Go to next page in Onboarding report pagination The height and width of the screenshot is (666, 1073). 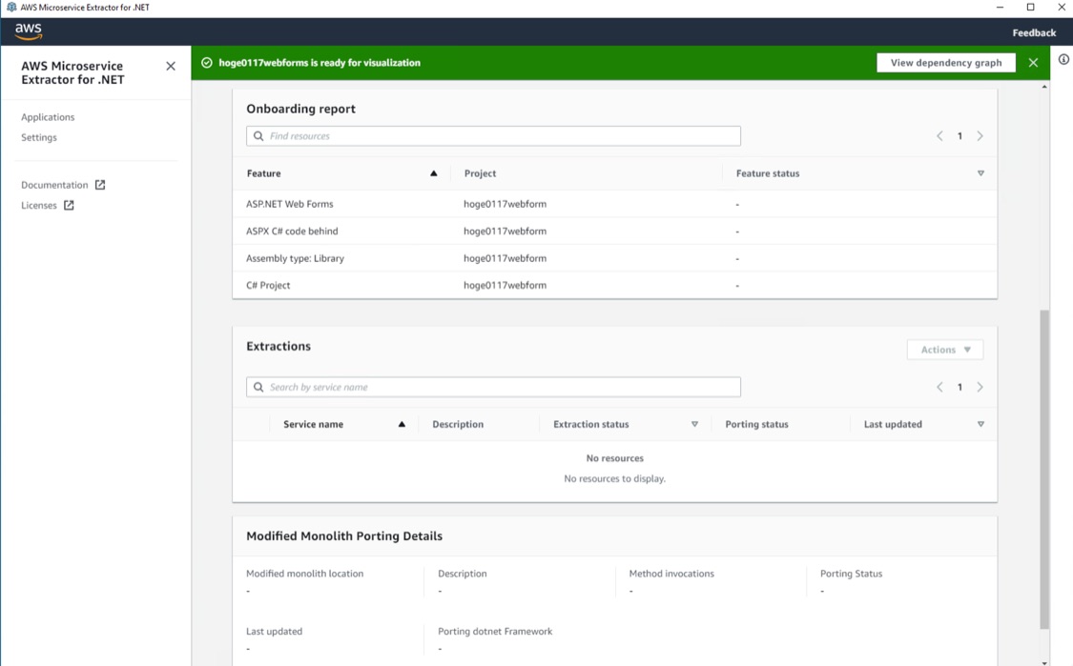click(x=980, y=135)
